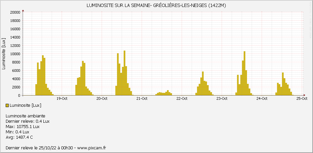The height and width of the screenshot is (153, 313).
Task: Click the Luminosite [Lux] legend label text
Action: coord(26,105)
